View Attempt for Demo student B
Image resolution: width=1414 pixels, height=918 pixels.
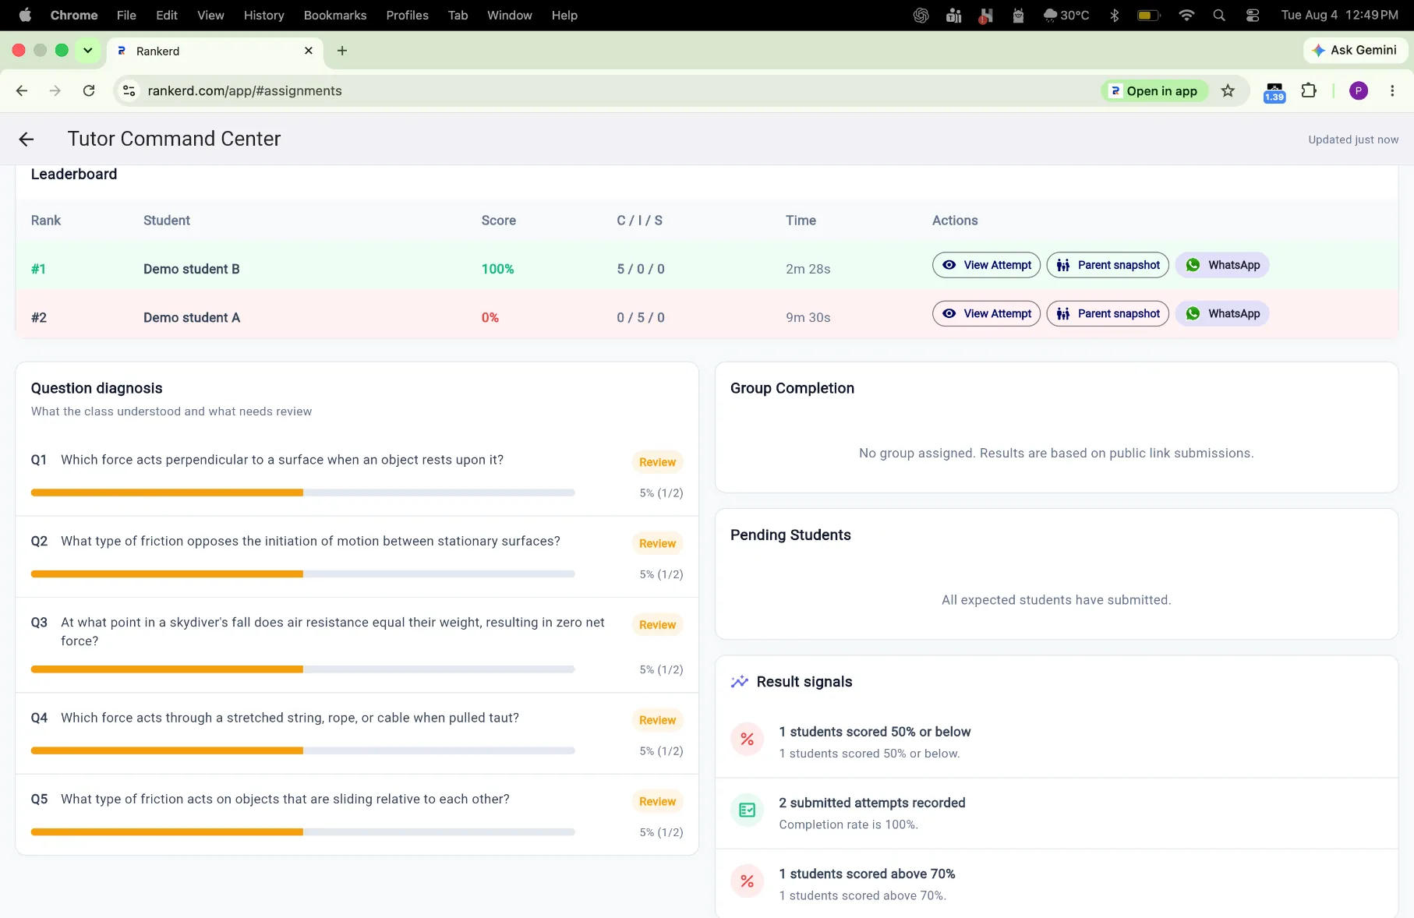(x=986, y=265)
